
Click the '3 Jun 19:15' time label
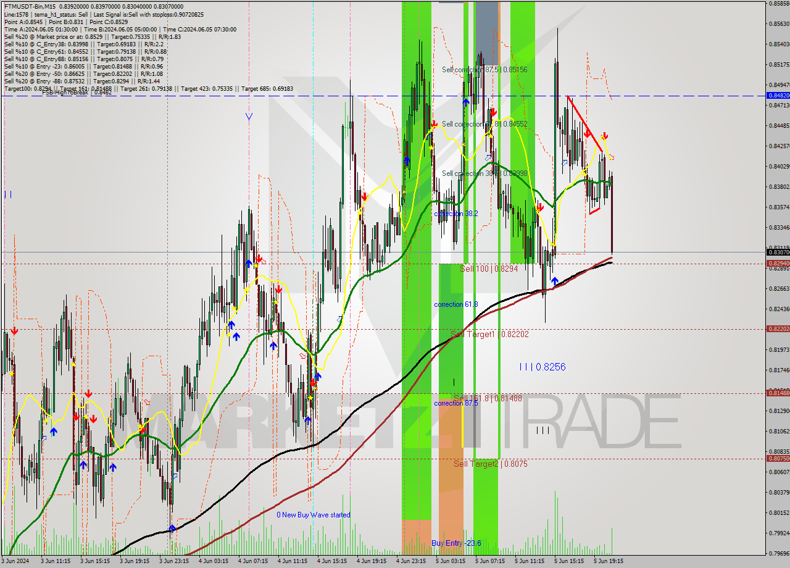pos(136,562)
